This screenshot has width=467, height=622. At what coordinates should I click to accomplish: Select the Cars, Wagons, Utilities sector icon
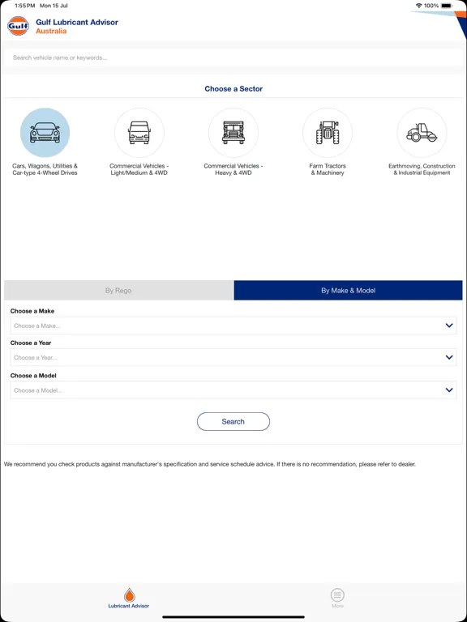point(45,133)
